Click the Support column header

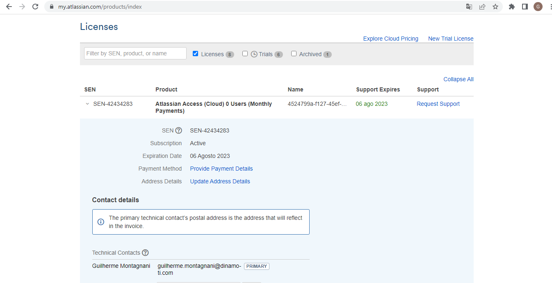coord(428,89)
